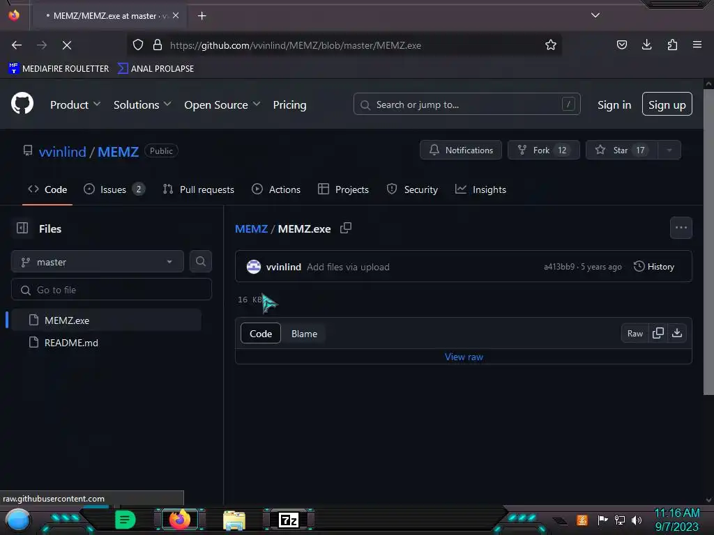Copy raw file contents icon

coord(658,333)
